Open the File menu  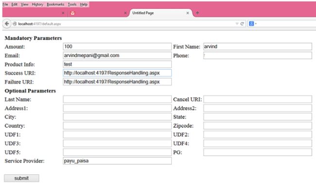(x=5, y=4)
